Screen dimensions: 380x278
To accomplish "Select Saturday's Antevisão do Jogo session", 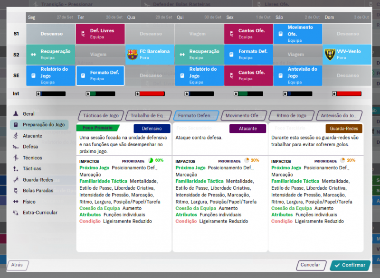I will coord(298,75).
